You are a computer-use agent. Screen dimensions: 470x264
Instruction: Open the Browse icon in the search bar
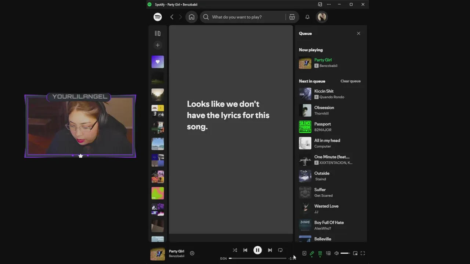[292, 17]
